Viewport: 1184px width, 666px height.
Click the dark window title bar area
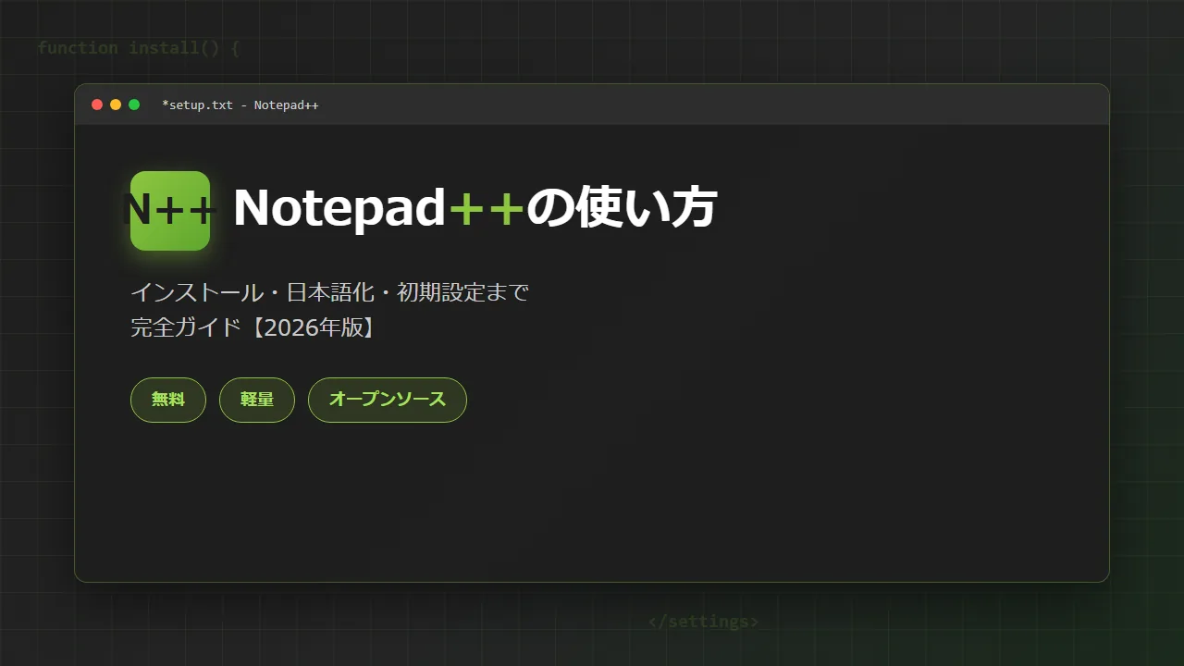coord(592,105)
